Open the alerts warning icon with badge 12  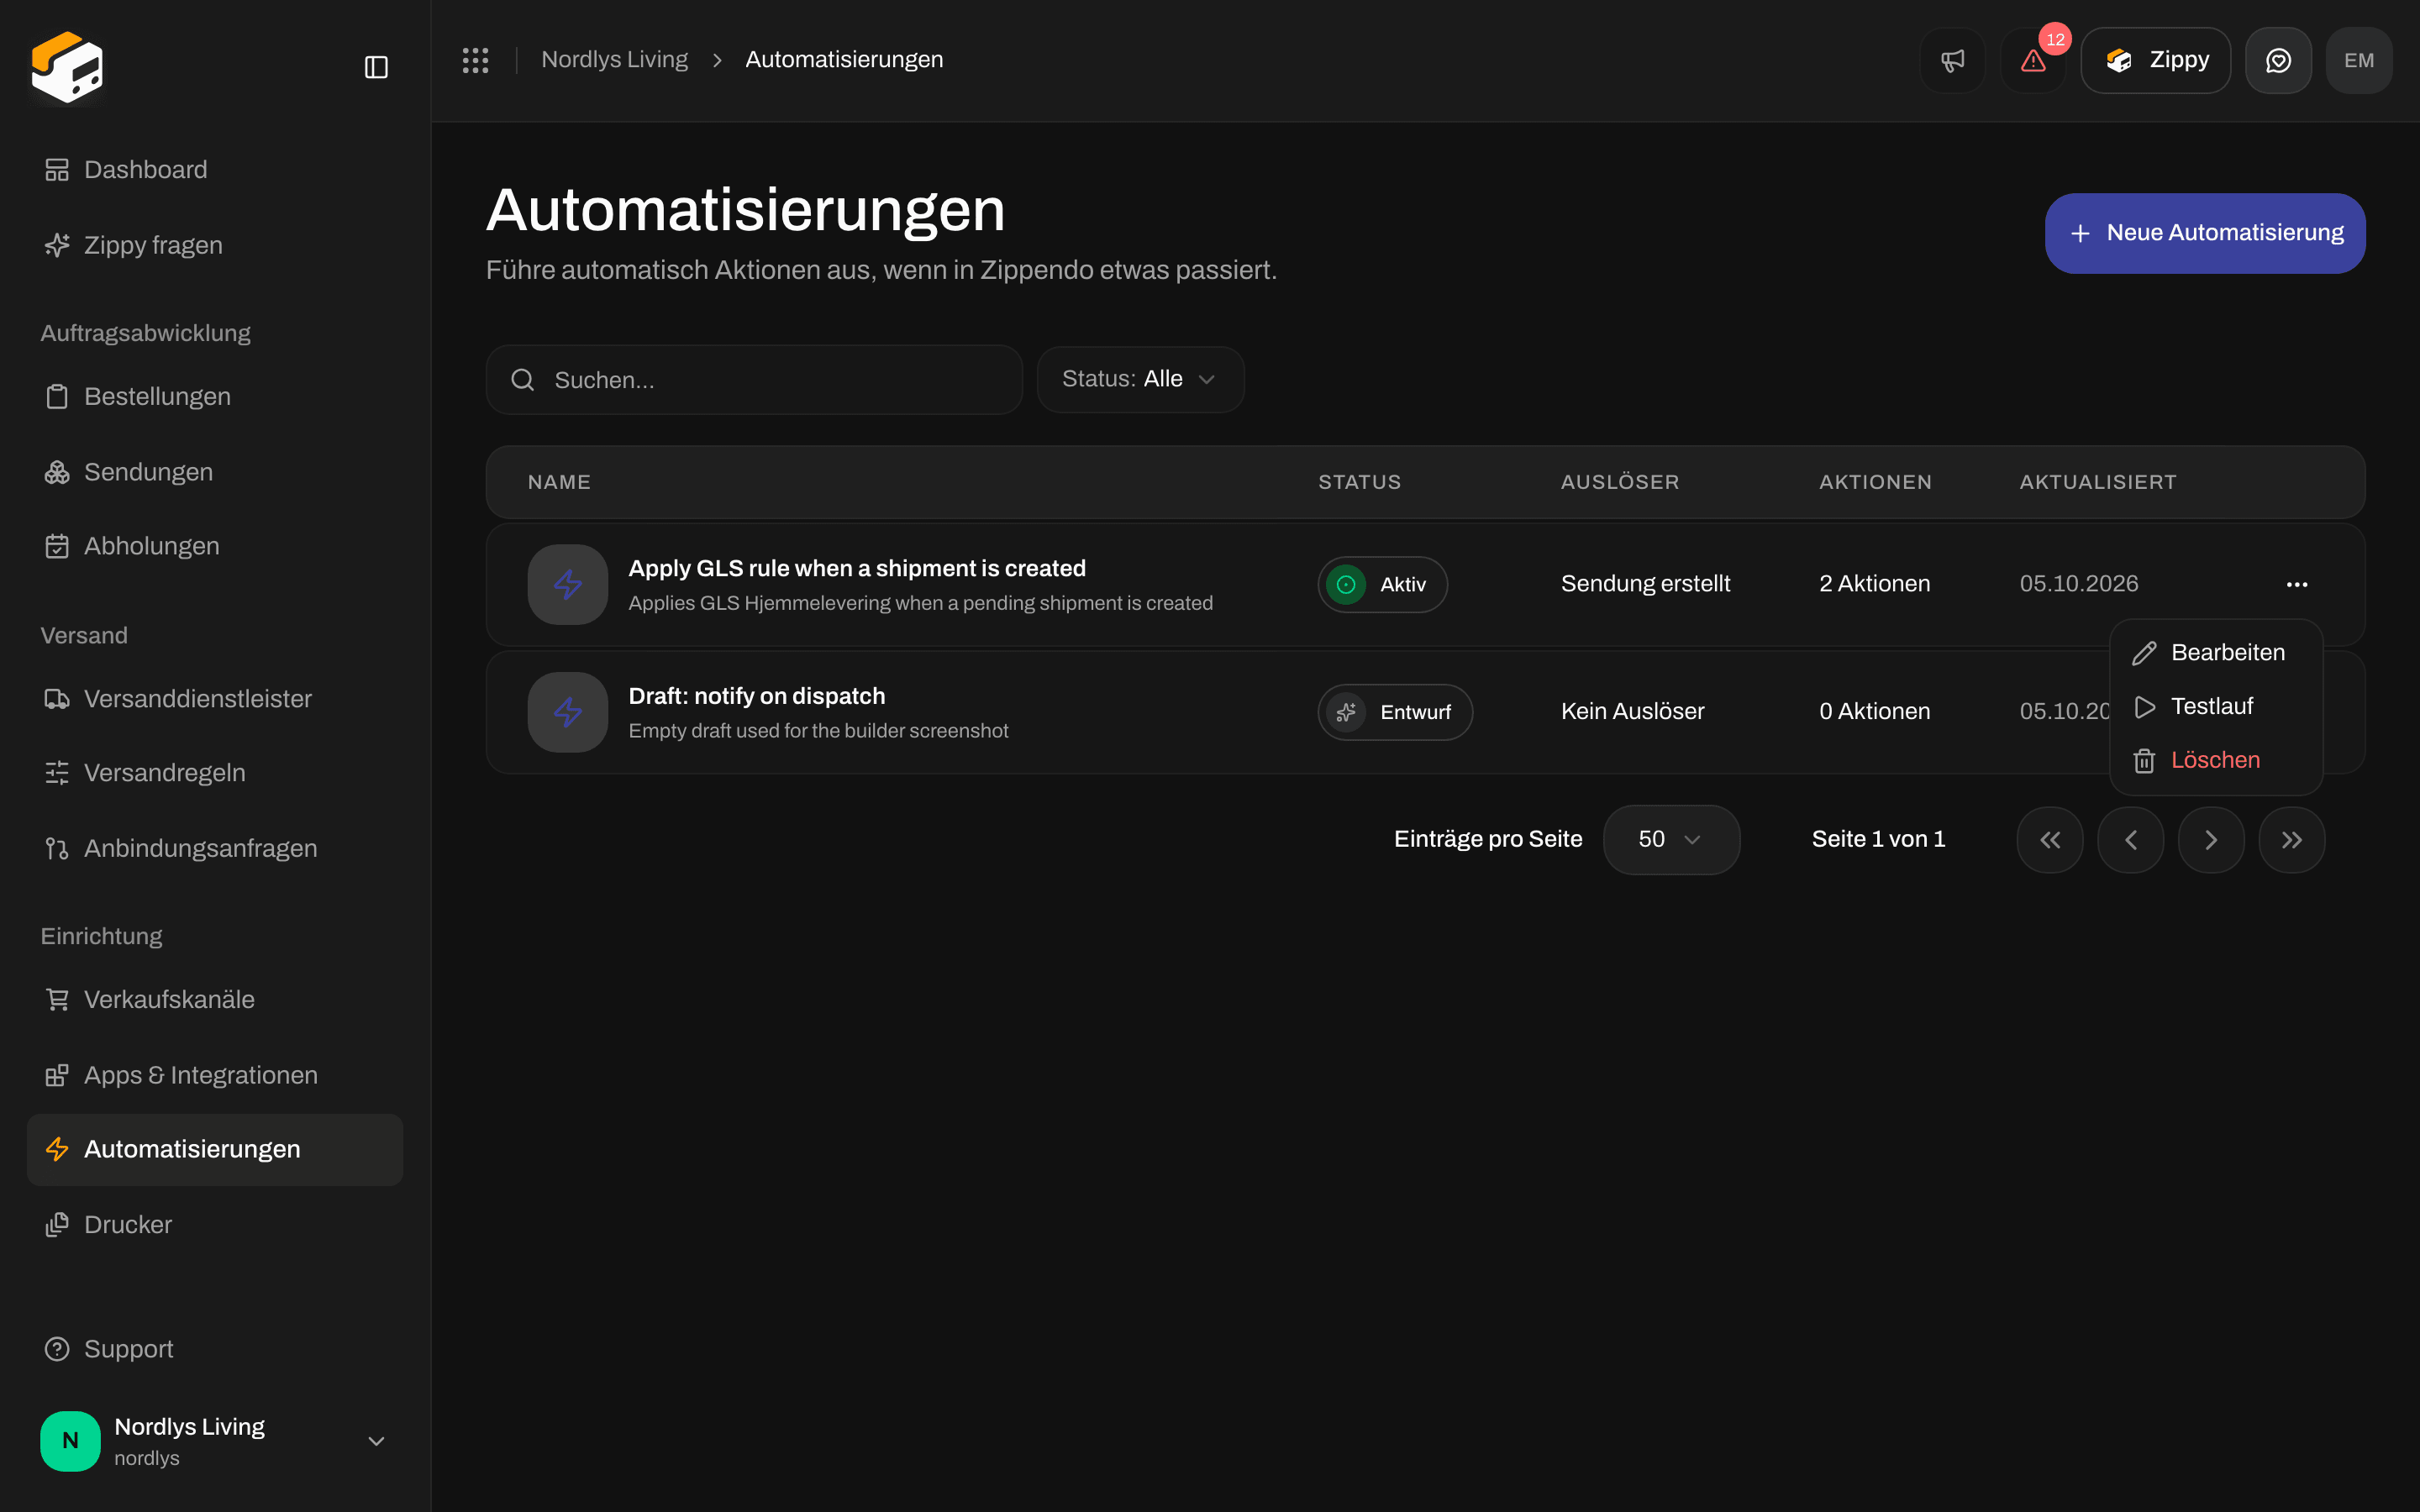(2033, 60)
